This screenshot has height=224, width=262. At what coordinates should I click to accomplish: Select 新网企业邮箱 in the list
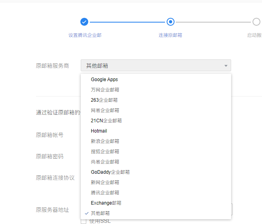pyautogui.click(x=105, y=182)
